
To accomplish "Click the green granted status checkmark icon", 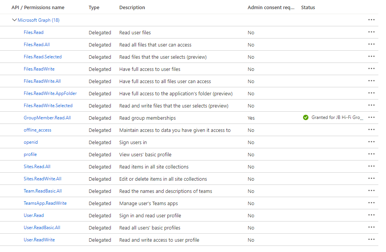I will (x=305, y=117).
